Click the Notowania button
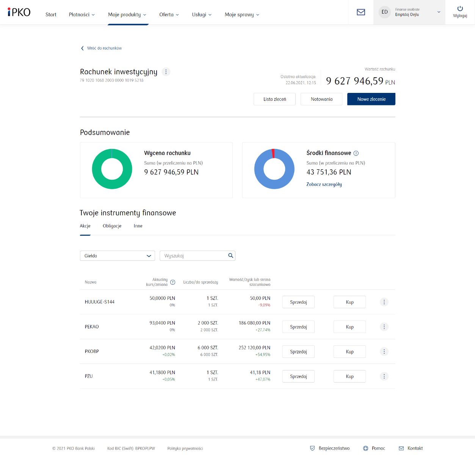The image size is (475, 458). (321, 99)
